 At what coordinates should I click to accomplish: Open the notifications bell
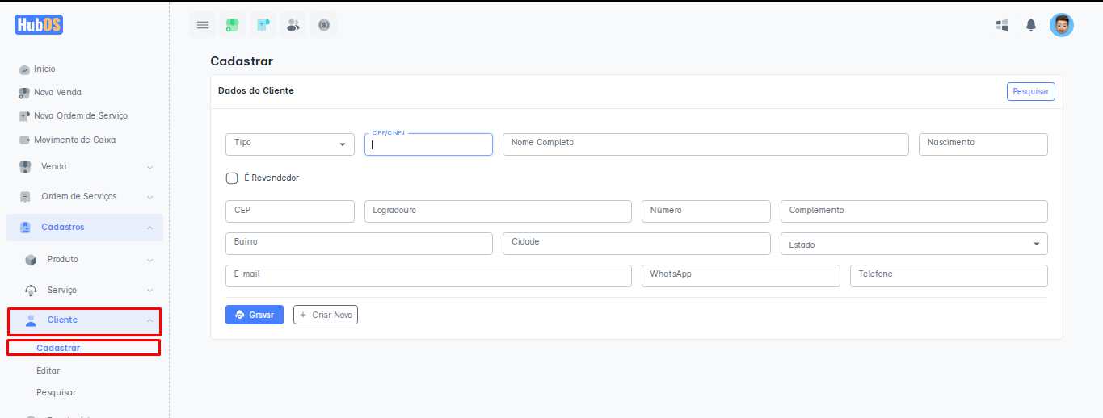(x=1031, y=25)
